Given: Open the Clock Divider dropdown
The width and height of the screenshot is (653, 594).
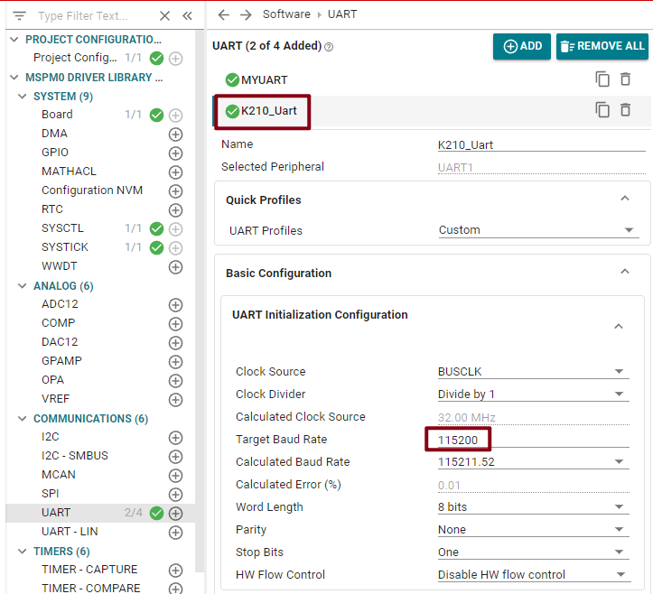Looking at the screenshot, I should (x=534, y=394).
